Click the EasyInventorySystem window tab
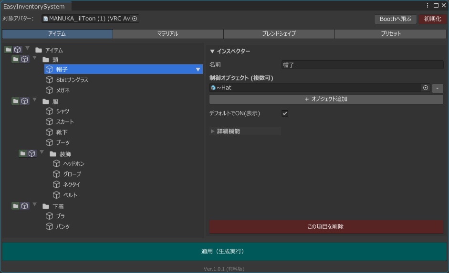Screen dimensions: 449x273 pos(36,6)
